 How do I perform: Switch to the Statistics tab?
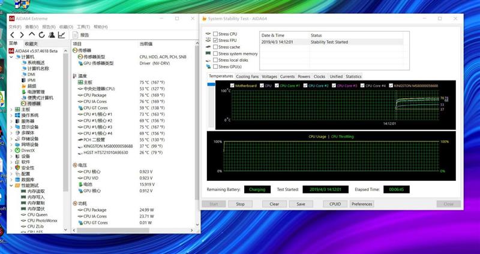tap(353, 77)
